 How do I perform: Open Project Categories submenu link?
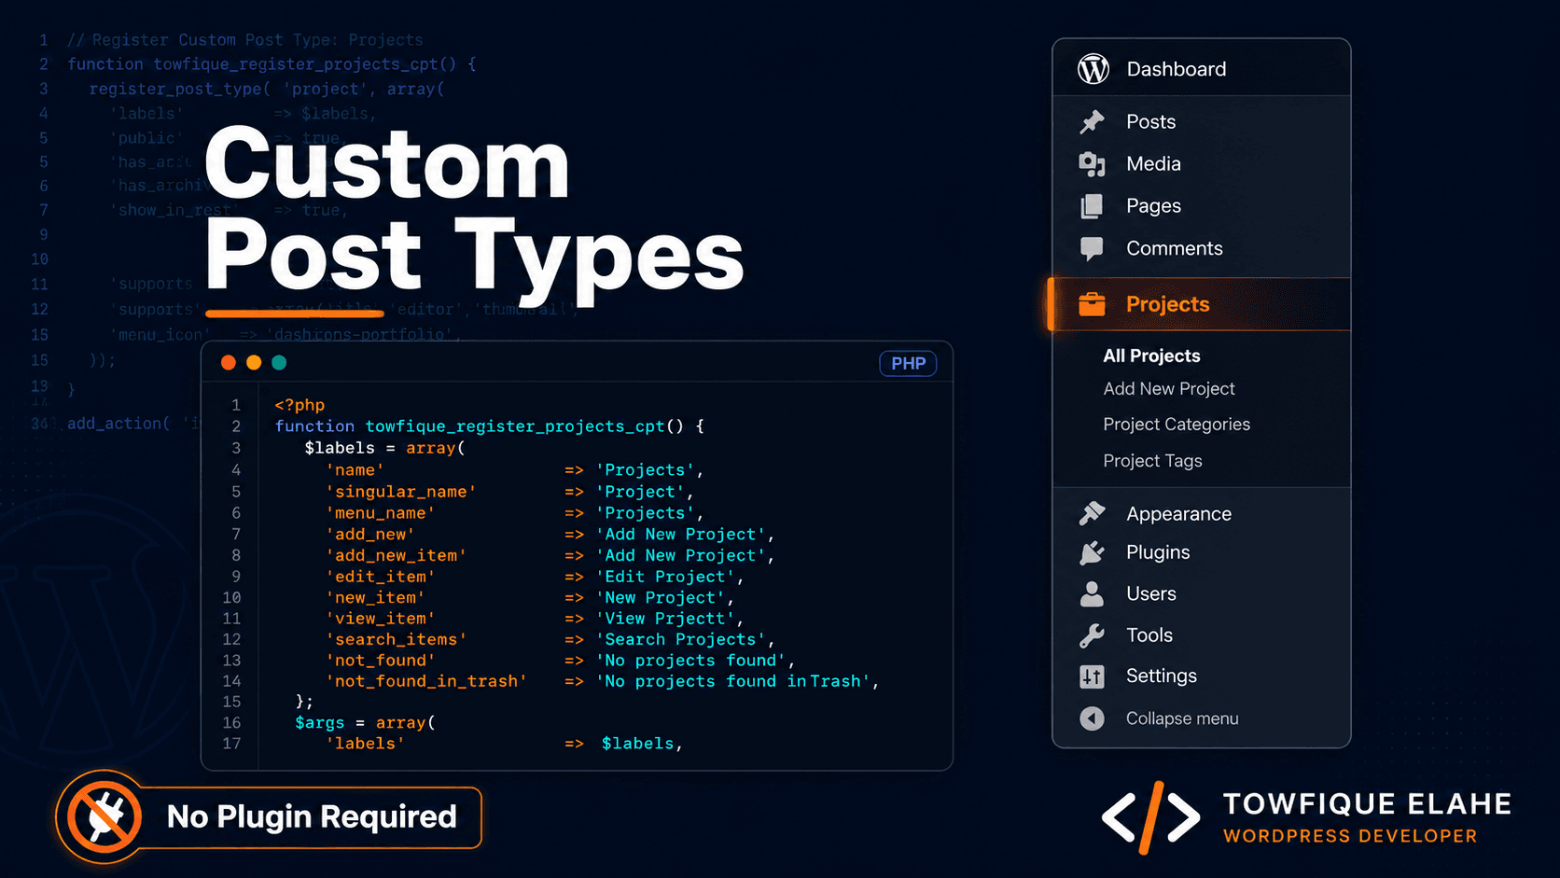tap(1177, 425)
